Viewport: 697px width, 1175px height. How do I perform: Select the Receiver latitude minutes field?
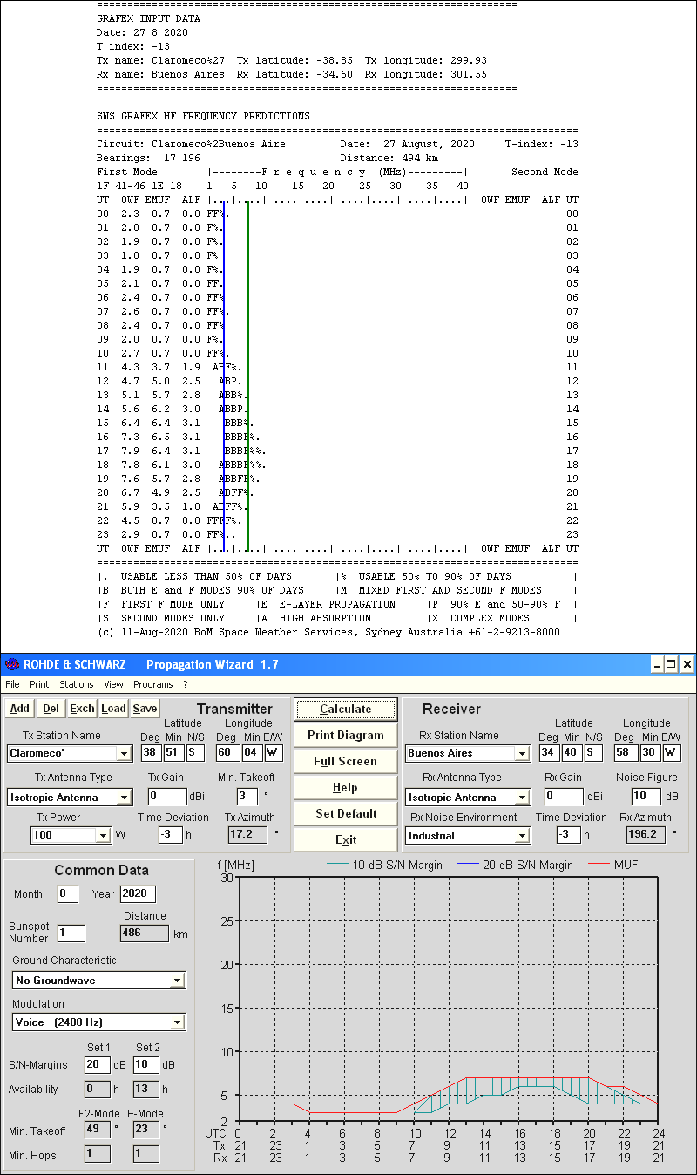pyautogui.click(x=572, y=752)
